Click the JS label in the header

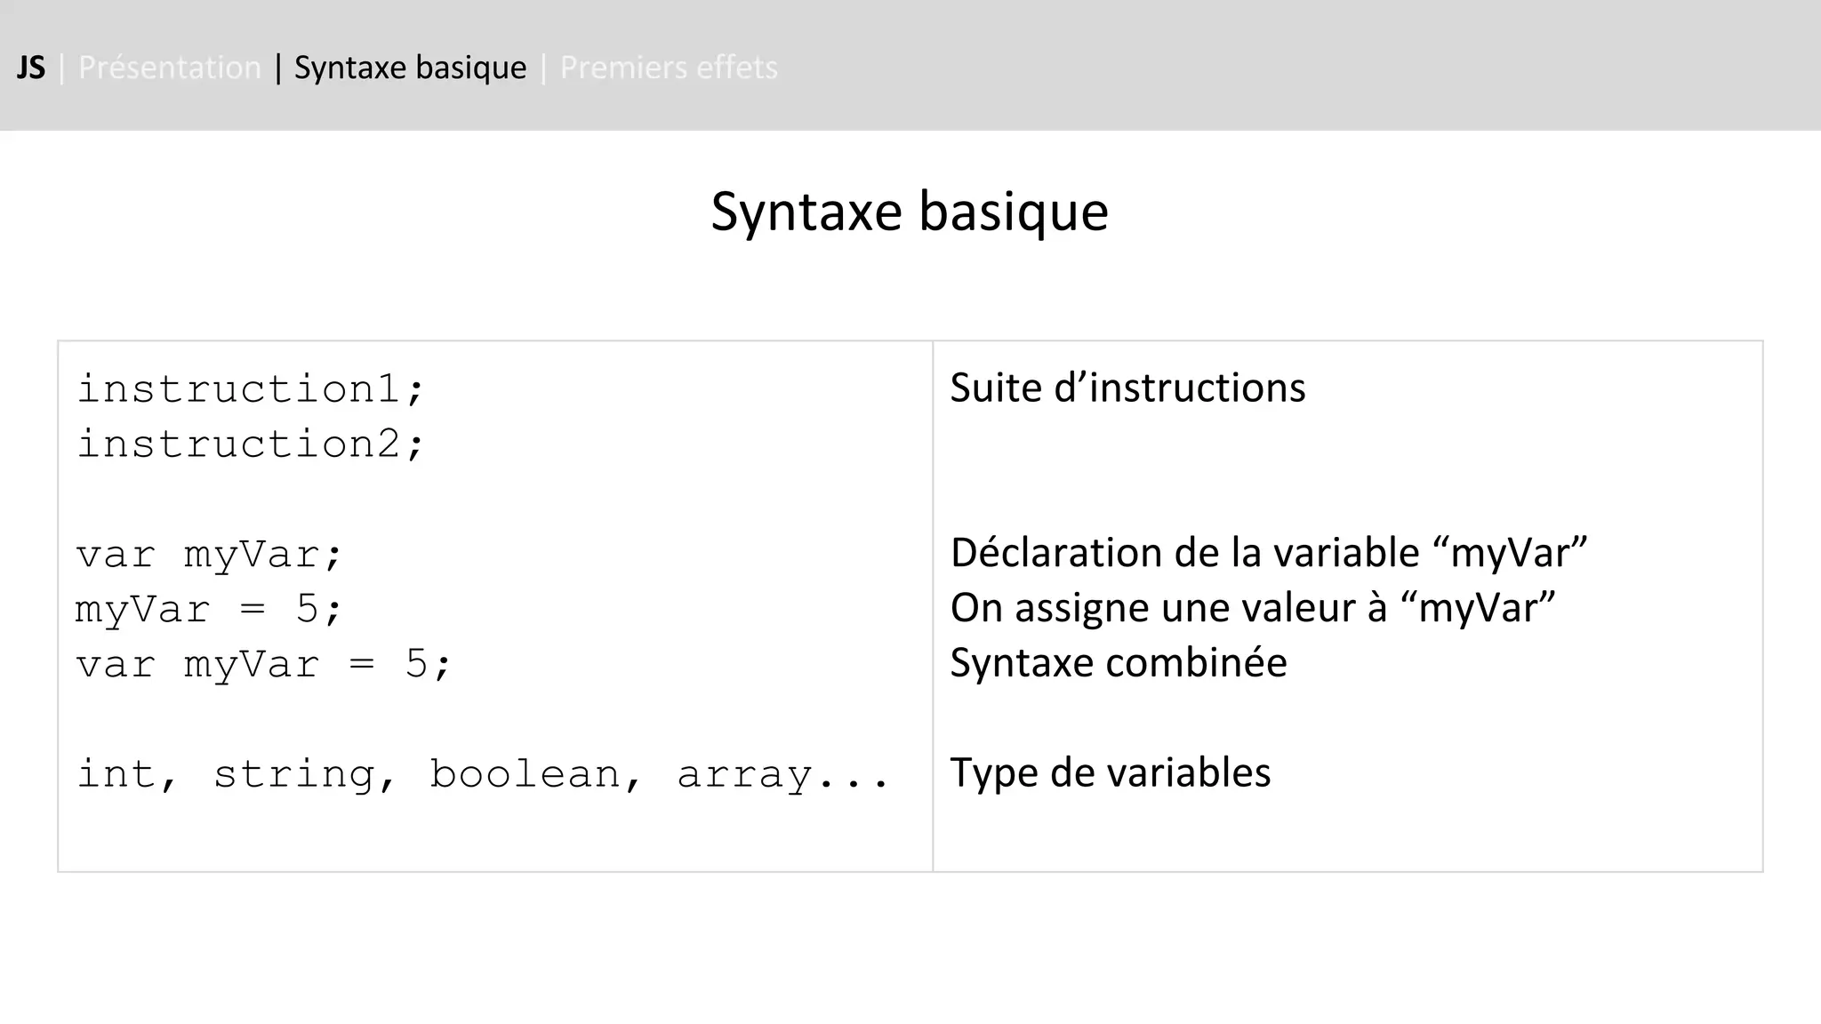(x=30, y=68)
